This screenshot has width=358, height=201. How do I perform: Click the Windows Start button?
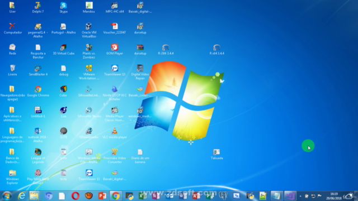(7, 196)
